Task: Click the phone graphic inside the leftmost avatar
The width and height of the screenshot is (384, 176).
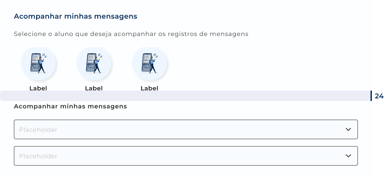Action: pyautogui.click(x=35, y=62)
